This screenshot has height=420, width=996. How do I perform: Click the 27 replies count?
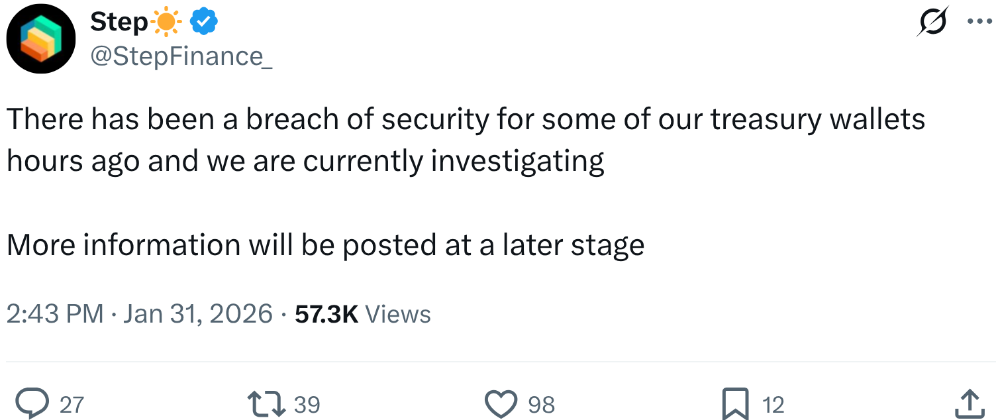click(x=72, y=404)
